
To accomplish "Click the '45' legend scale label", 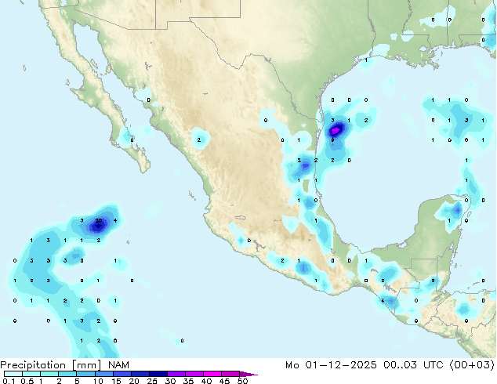I will pyautogui.click(x=225, y=381).
